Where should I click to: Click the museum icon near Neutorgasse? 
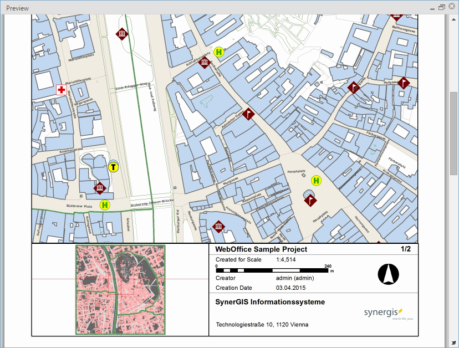(218, 226)
